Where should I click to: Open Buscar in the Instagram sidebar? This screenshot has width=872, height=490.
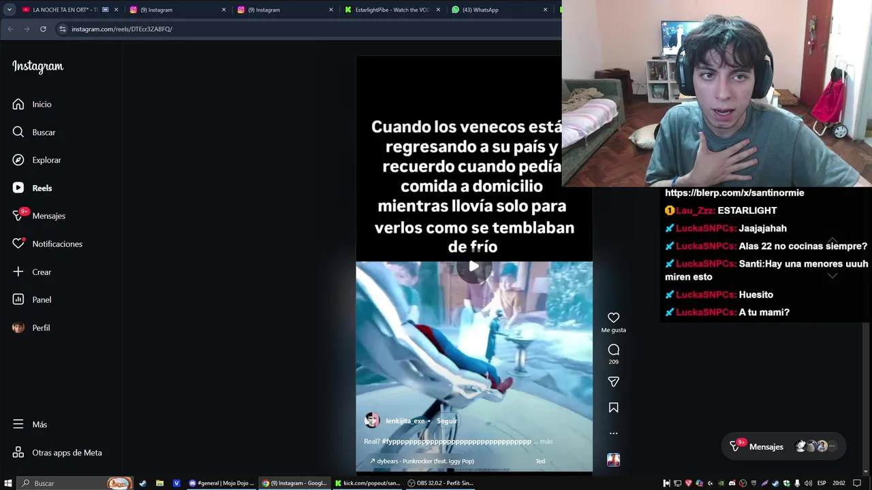coord(34,132)
